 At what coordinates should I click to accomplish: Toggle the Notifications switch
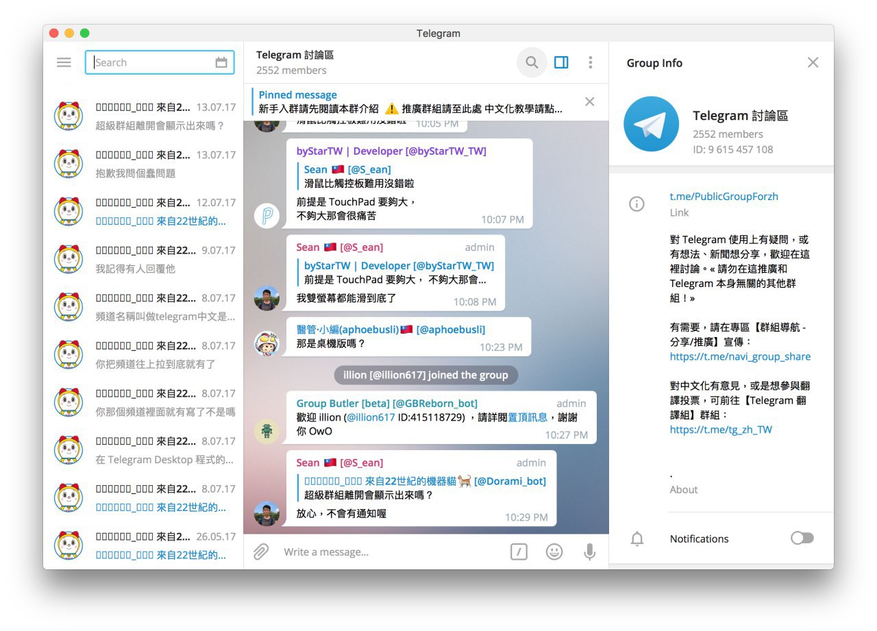click(x=802, y=538)
